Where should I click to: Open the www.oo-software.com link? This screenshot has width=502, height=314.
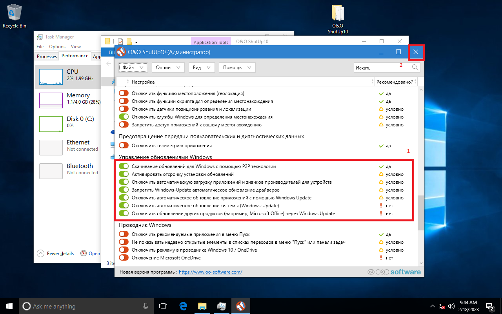(211, 272)
